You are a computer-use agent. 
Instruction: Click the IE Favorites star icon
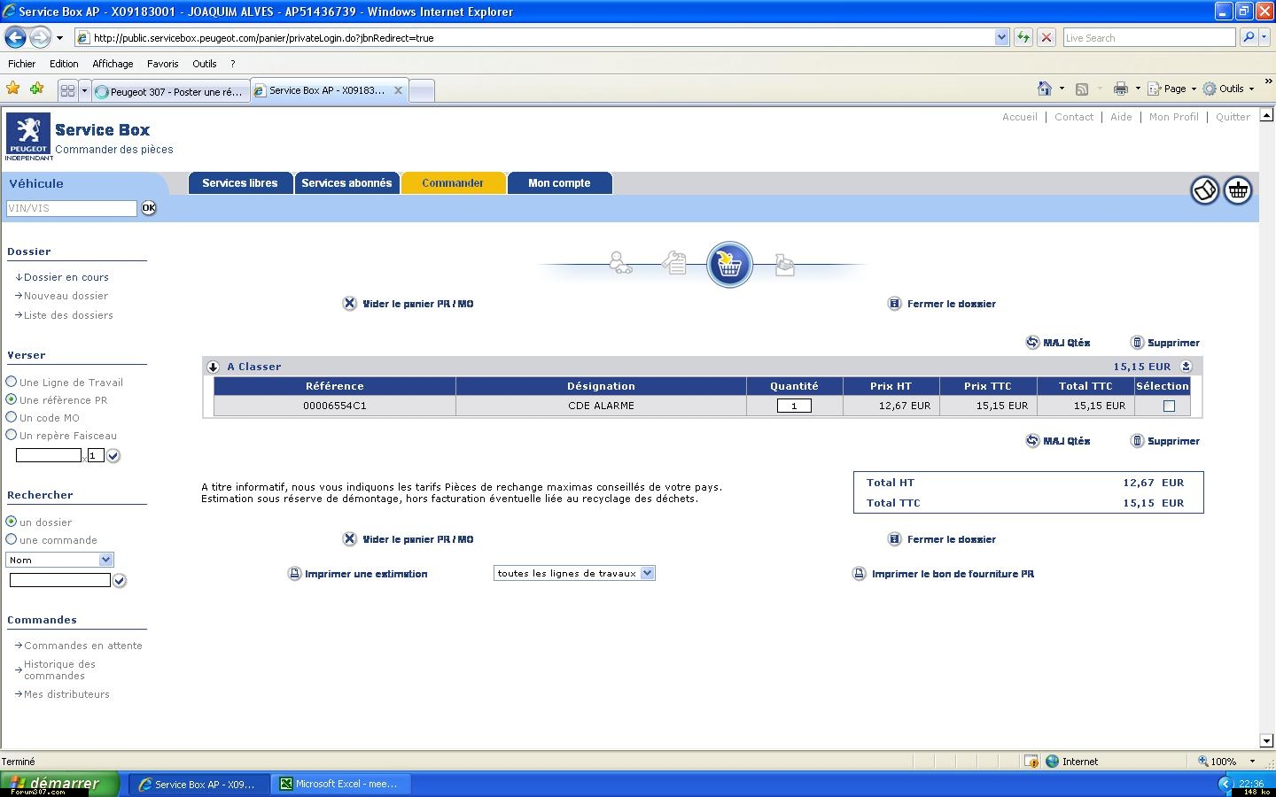pyautogui.click(x=12, y=89)
